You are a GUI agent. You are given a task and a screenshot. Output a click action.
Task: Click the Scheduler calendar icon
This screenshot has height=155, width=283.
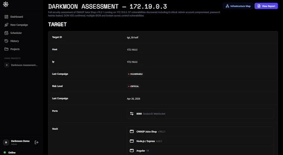6,33
